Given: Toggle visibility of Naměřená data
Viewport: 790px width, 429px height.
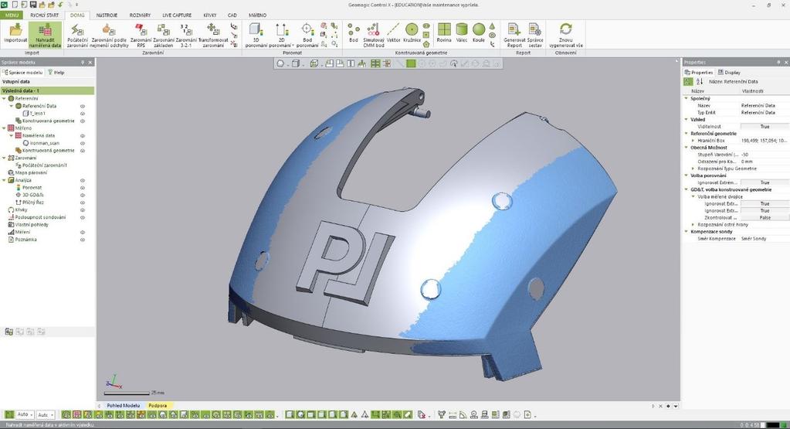Looking at the screenshot, I should coord(83,135).
